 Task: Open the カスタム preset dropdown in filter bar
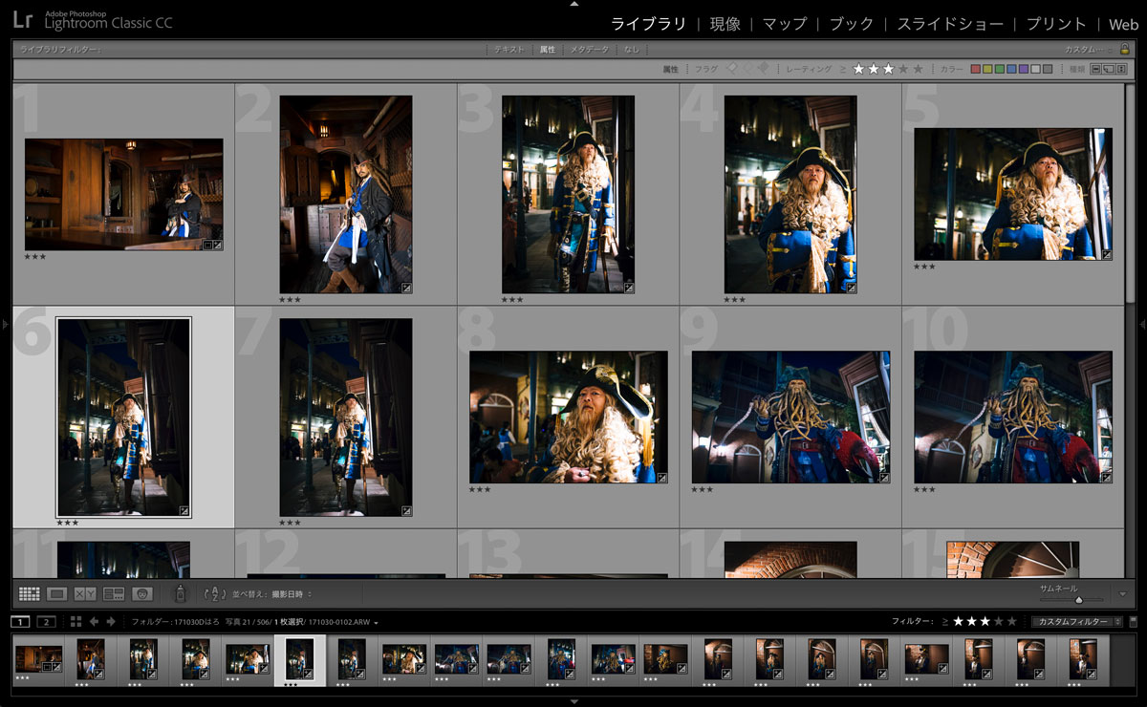(1090, 50)
